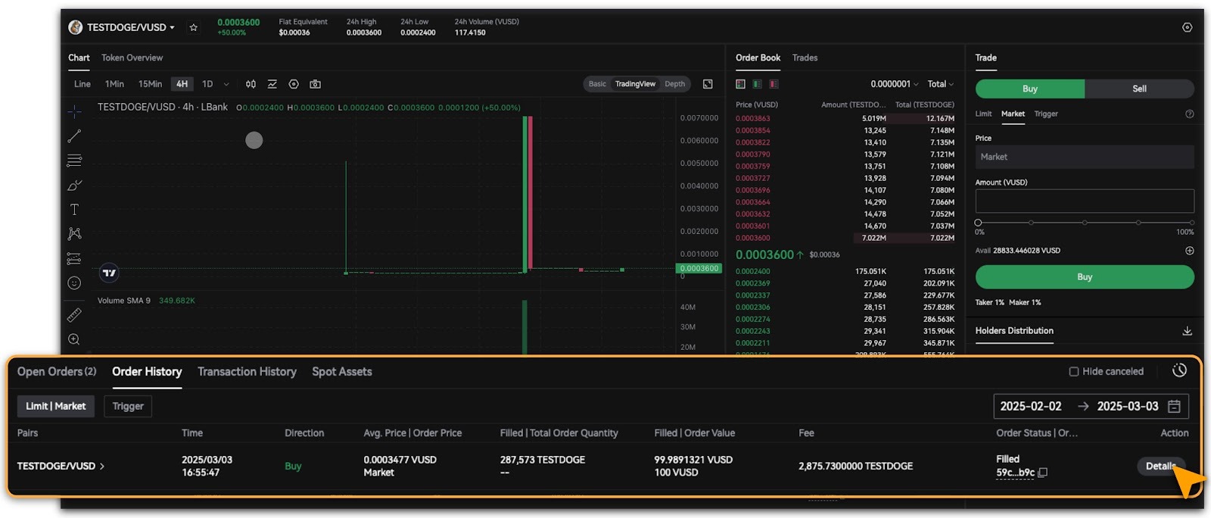Image resolution: width=1211 pixels, height=518 pixels.
Task: Pick the text annotation tool
Action: click(74, 210)
